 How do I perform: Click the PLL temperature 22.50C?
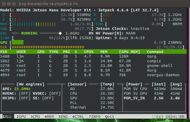pos(107,103)
